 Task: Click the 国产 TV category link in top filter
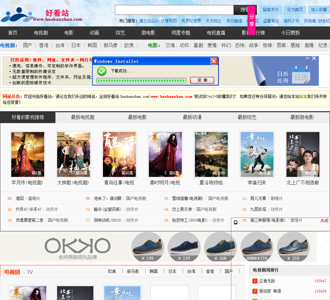coord(28,46)
